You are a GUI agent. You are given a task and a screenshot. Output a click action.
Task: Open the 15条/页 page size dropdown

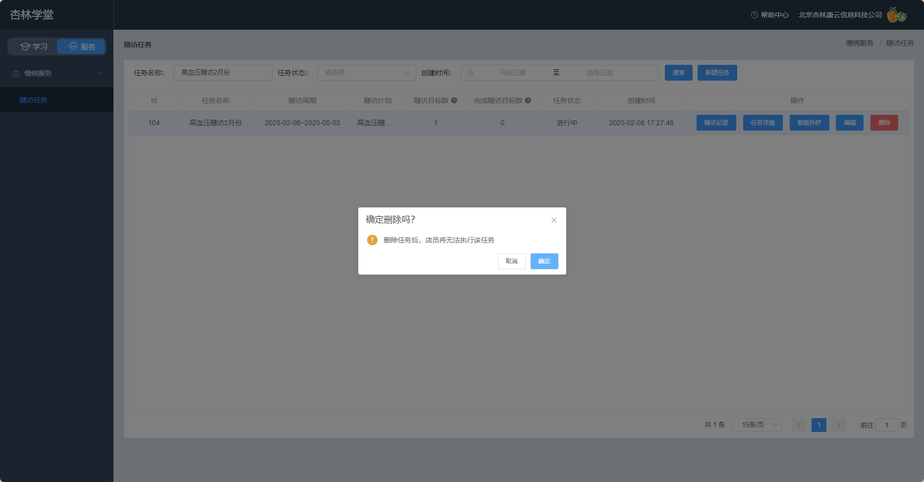757,425
